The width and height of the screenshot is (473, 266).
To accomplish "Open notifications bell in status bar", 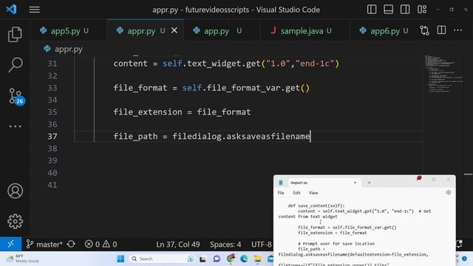I will click(x=460, y=244).
